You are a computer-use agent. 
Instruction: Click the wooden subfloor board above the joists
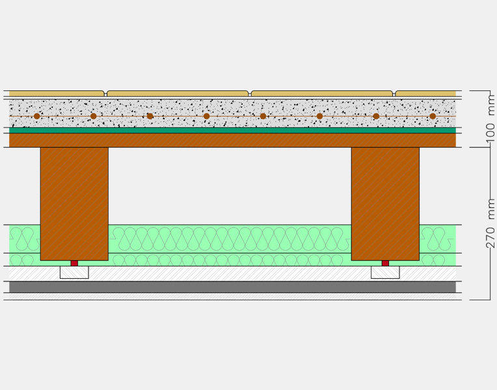click(x=232, y=140)
